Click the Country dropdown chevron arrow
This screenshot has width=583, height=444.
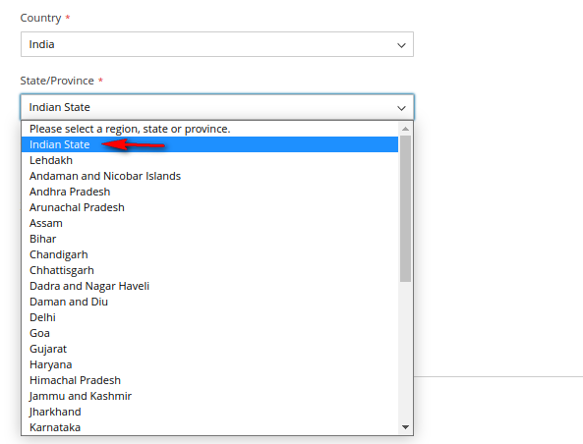click(401, 45)
